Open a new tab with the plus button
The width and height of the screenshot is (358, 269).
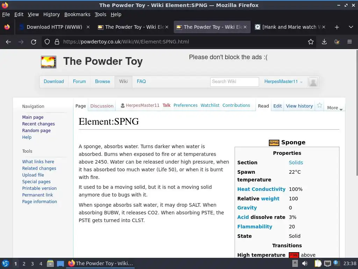pyautogui.click(x=337, y=27)
